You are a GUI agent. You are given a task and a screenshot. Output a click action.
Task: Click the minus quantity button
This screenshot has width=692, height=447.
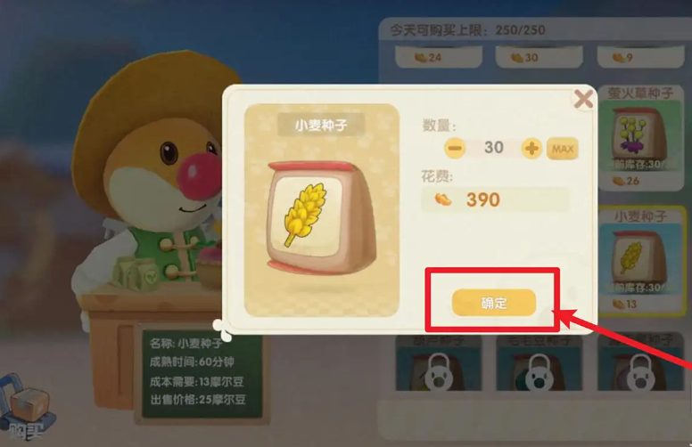(455, 149)
